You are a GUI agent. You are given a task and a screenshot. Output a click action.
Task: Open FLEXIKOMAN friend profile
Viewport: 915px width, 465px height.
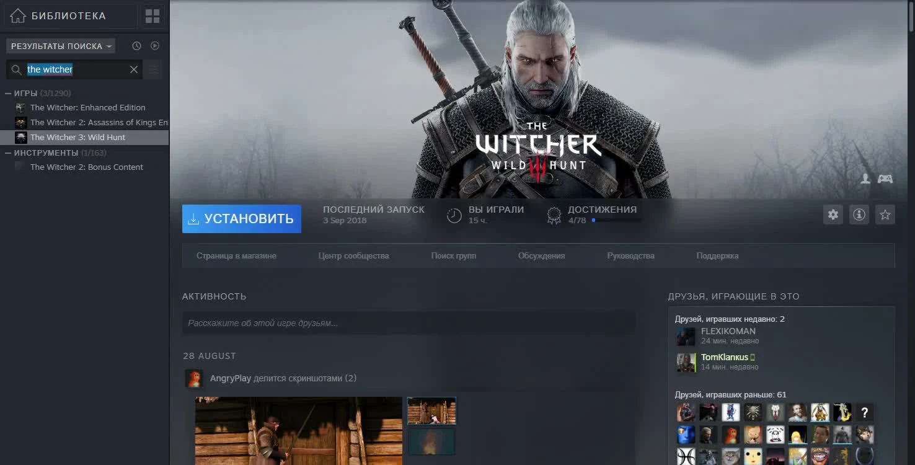(728, 331)
